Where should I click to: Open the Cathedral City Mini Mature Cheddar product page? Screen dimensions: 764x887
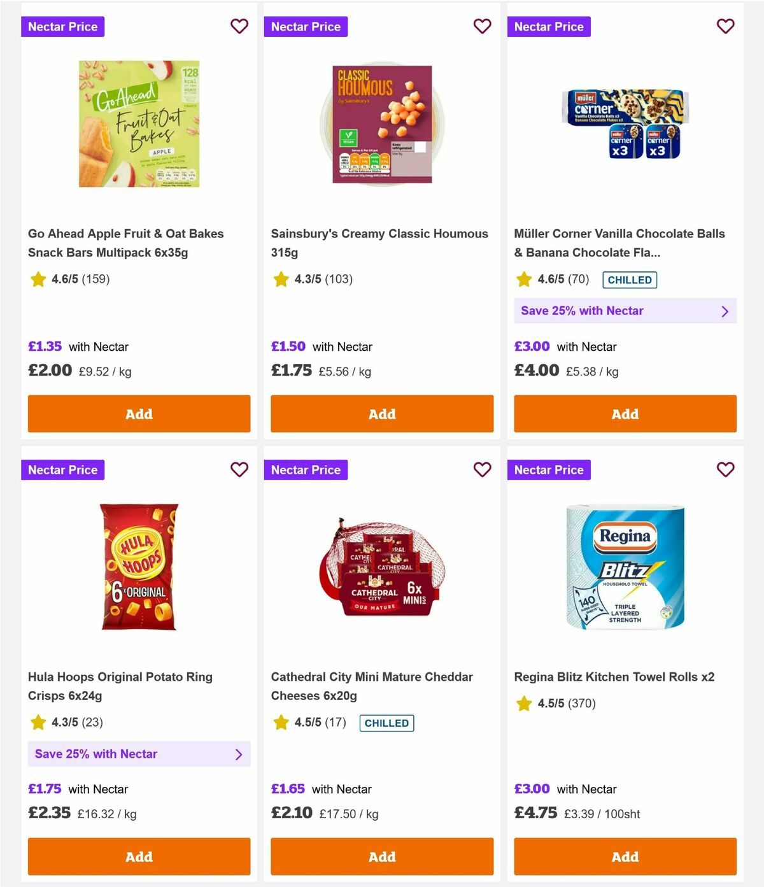click(x=372, y=686)
